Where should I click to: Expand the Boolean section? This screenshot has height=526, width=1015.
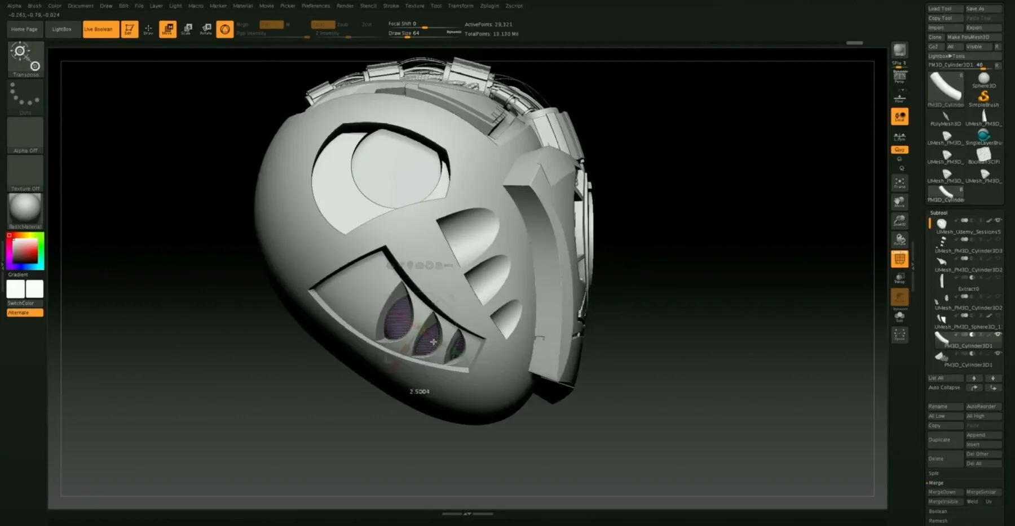(938, 511)
